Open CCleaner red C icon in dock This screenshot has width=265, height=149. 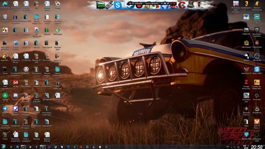pyautogui.click(x=182, y=5)
